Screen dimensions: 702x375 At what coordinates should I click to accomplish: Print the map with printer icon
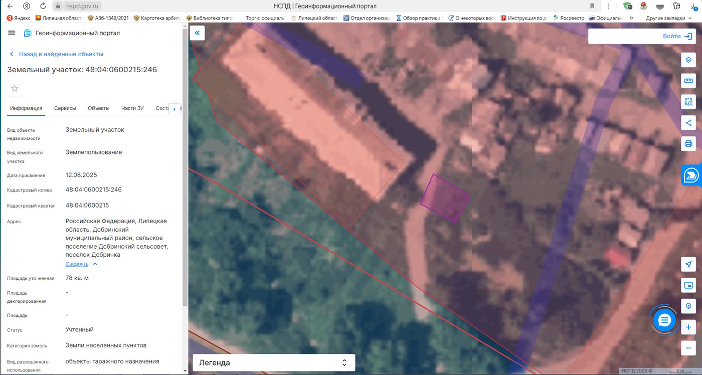pyautogui.click(x=688, y=144)
